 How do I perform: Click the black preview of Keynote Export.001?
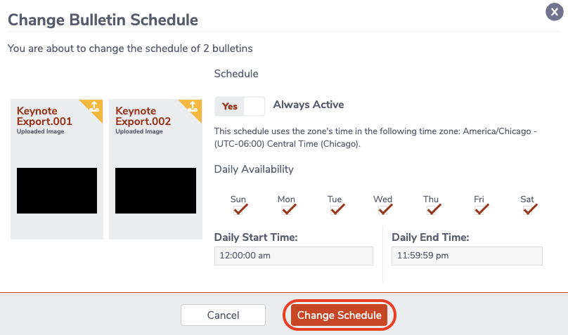[x=57, y=190]
